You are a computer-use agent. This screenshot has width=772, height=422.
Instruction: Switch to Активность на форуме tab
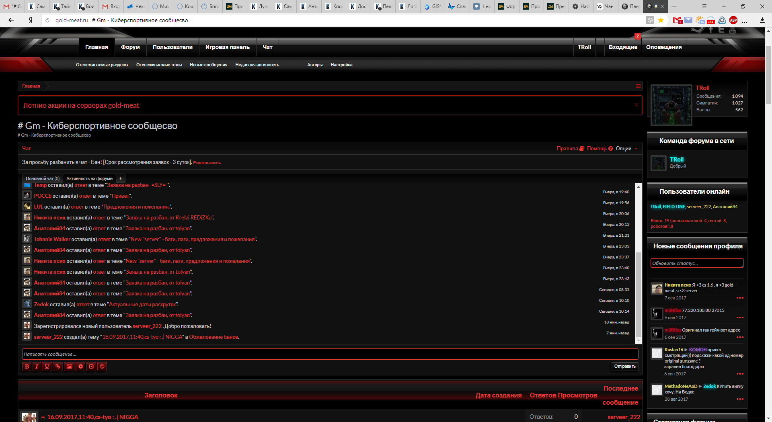pyautogui.click(x=89, y=178)
